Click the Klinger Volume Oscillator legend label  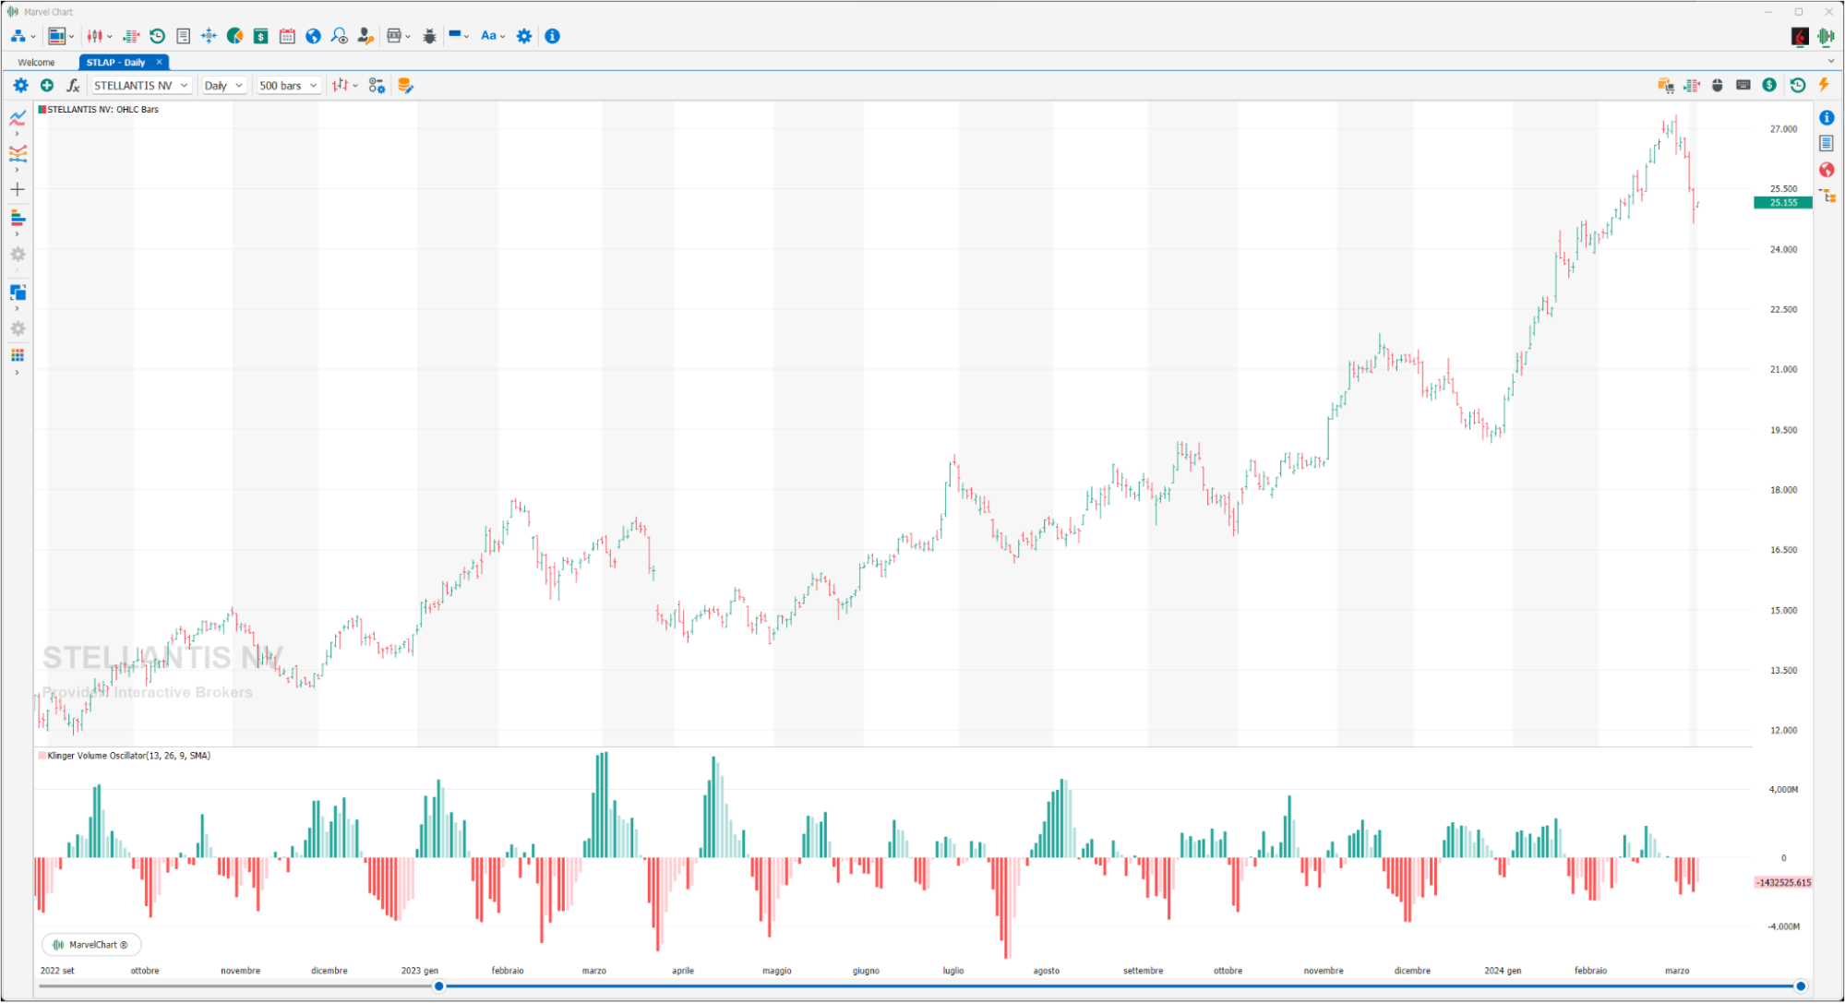coord(129,756)
